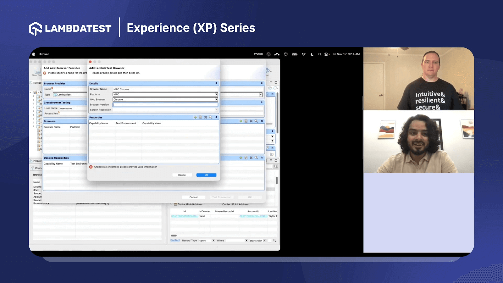This screenshot has width=503, height=283.
Task: Click the search magnifier in Properties header
Action: pos(211,117)
